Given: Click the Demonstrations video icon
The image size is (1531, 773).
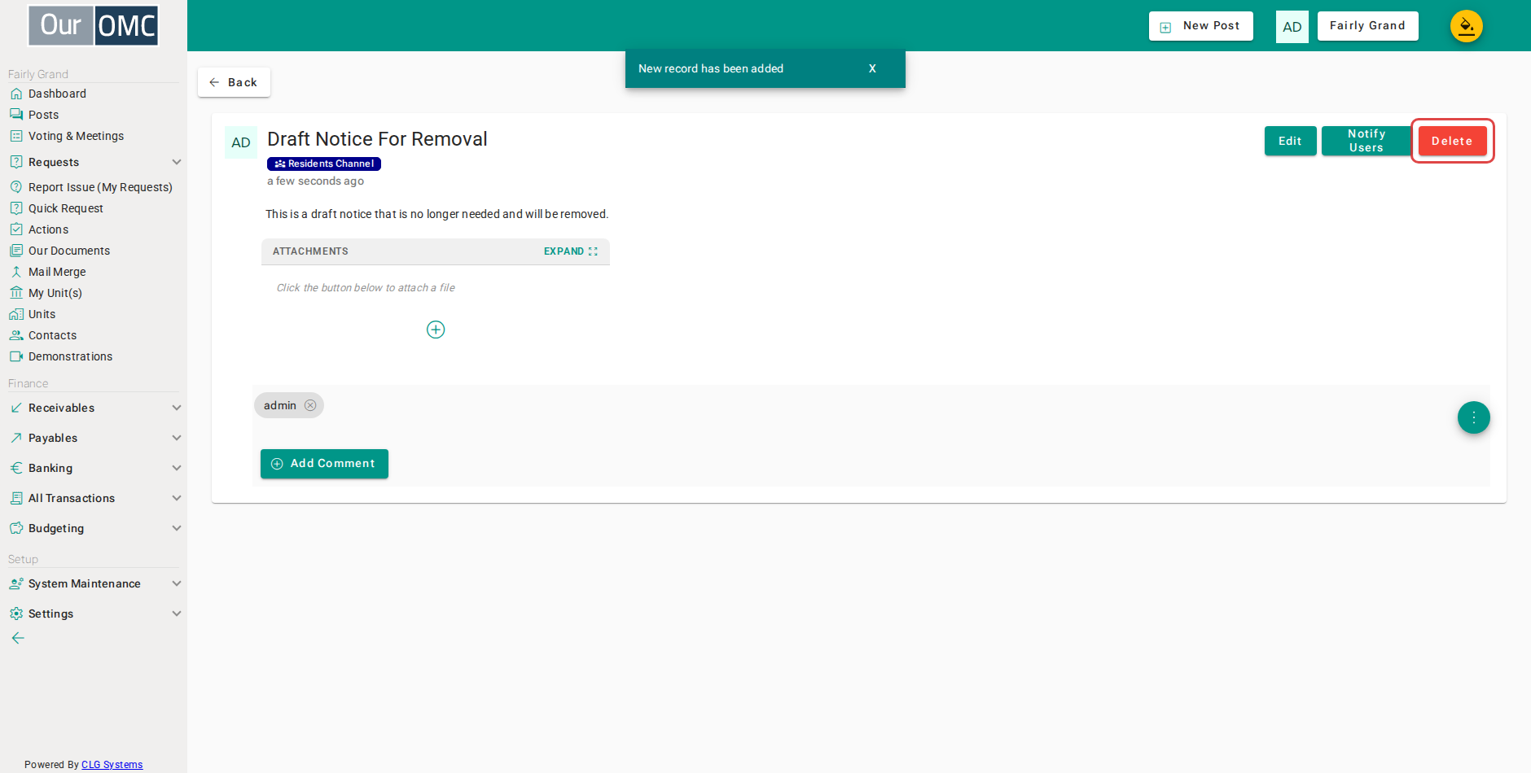Looking at the screenshot, I should (16, 356).
